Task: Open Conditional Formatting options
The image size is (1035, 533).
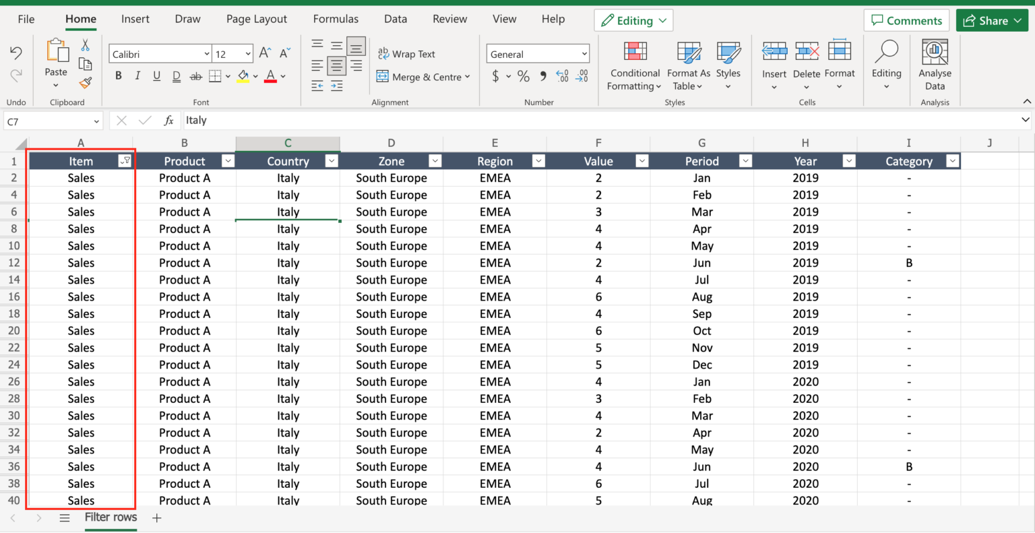Action: [633, 65]
